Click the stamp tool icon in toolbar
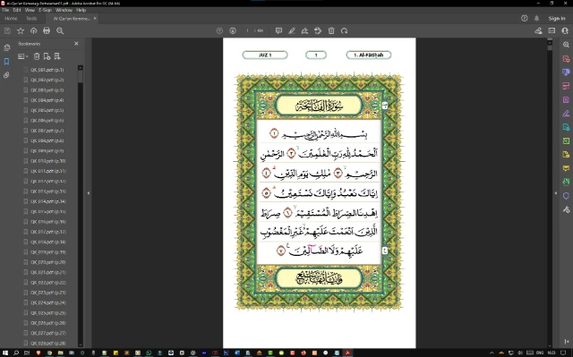 pos(318,31)
